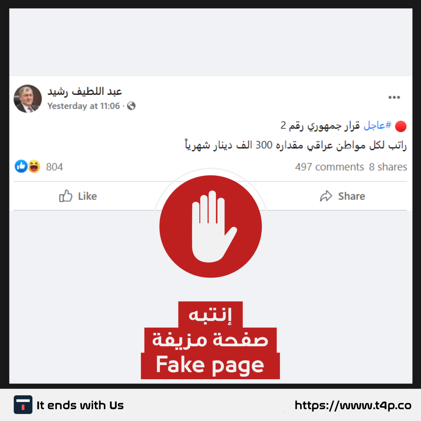View the 8 shares list
Viewport: 421px width, 421px height.
[388, 167]
